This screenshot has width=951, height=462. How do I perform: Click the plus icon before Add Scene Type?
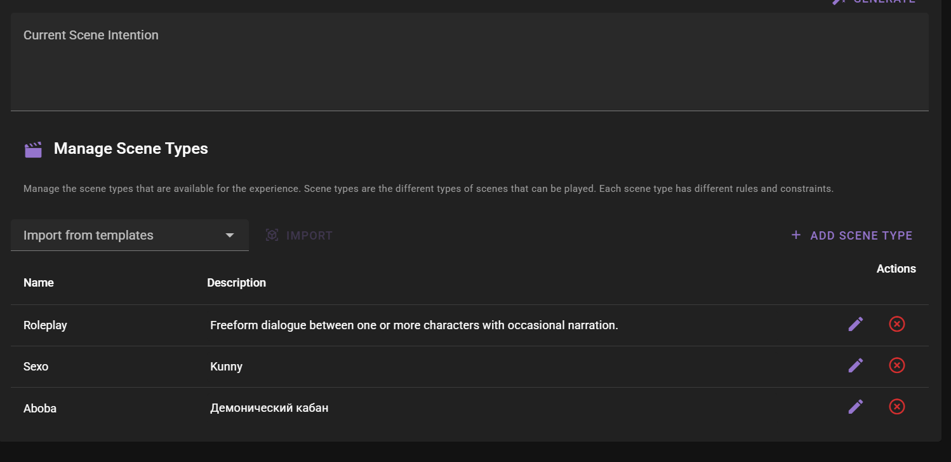[x=796, y=235]
